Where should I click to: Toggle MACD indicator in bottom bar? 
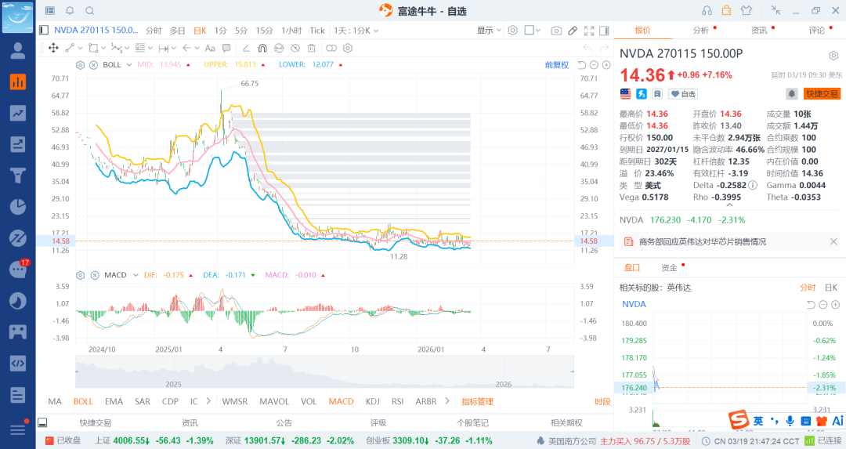341,401
